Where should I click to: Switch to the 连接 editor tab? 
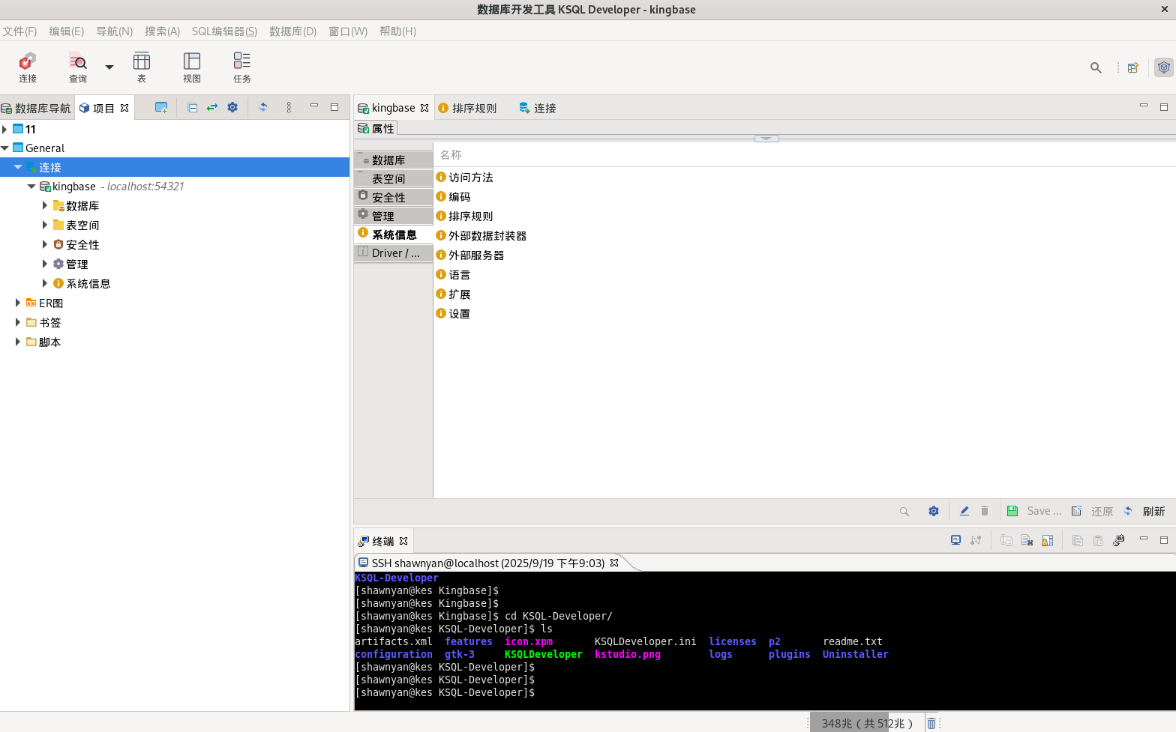(x=538, y=108)
